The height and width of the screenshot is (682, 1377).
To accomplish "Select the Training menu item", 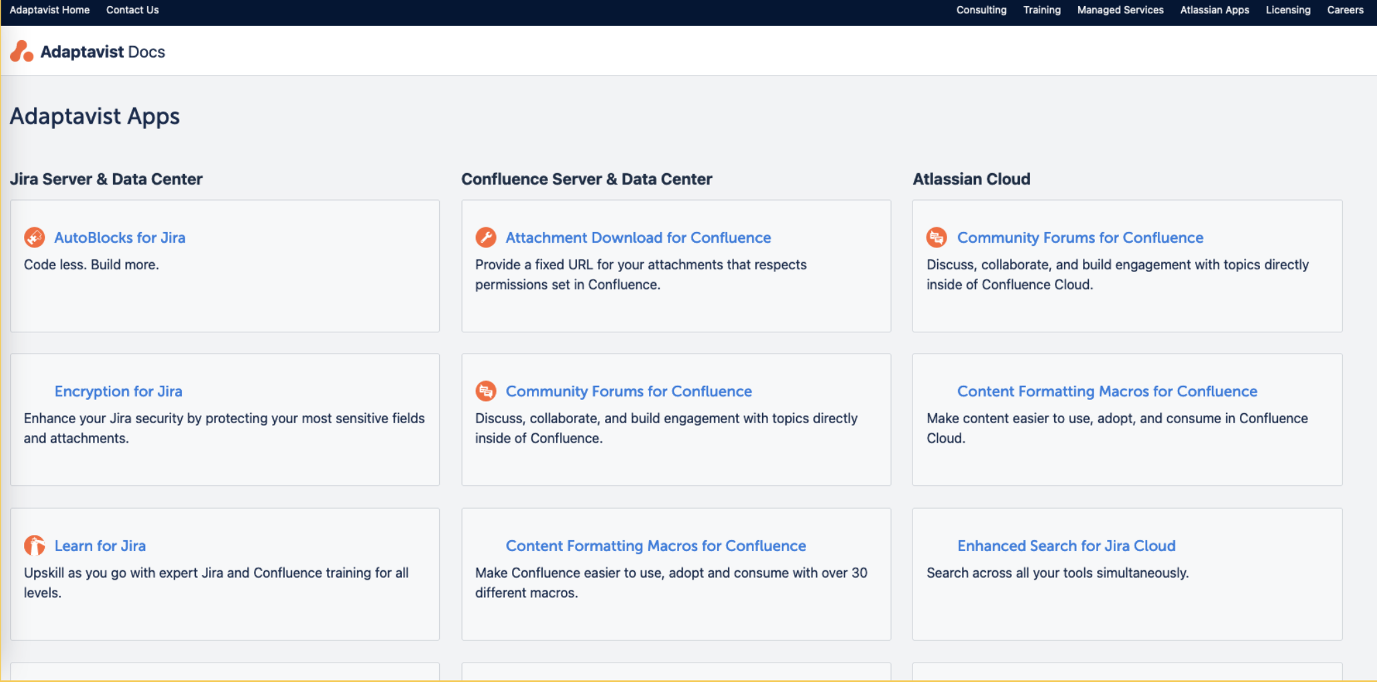I will [1041, 10].
